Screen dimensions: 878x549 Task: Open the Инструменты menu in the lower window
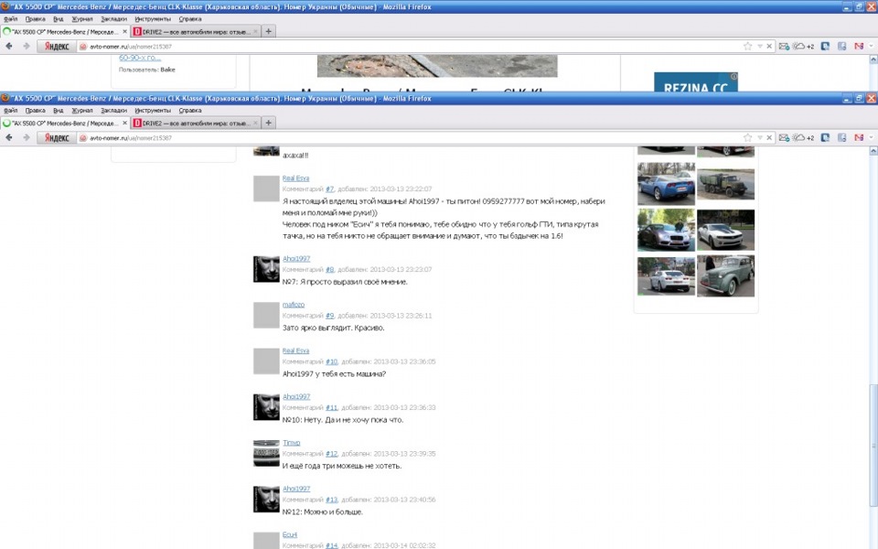(x=153, y=111)
